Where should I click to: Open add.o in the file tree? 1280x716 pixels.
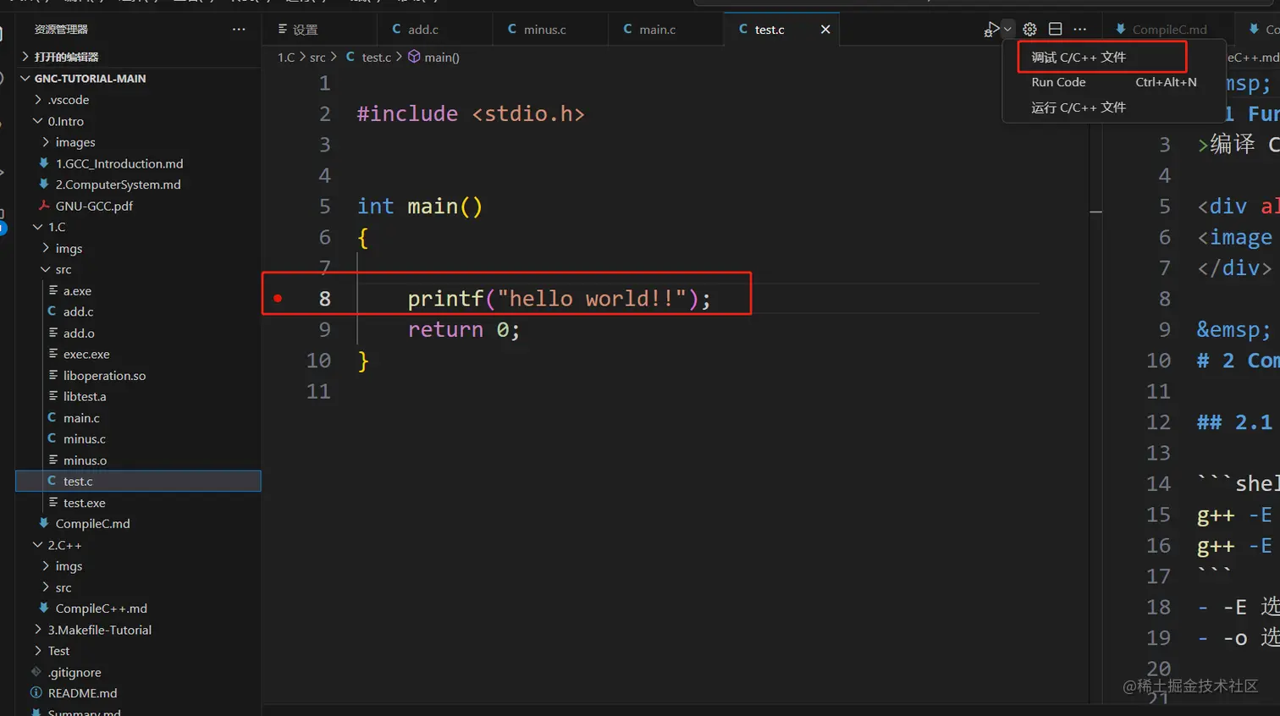pyautogui.click(x=139, y=333)
